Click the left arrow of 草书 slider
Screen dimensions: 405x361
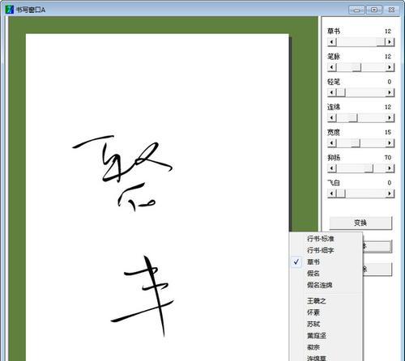(x=332, y=42)
